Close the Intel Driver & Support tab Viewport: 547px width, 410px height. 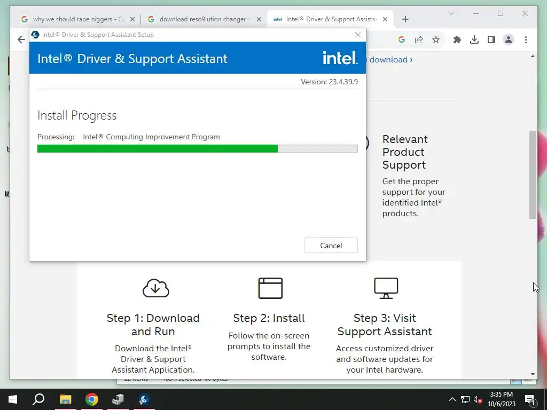coord(385,20)
